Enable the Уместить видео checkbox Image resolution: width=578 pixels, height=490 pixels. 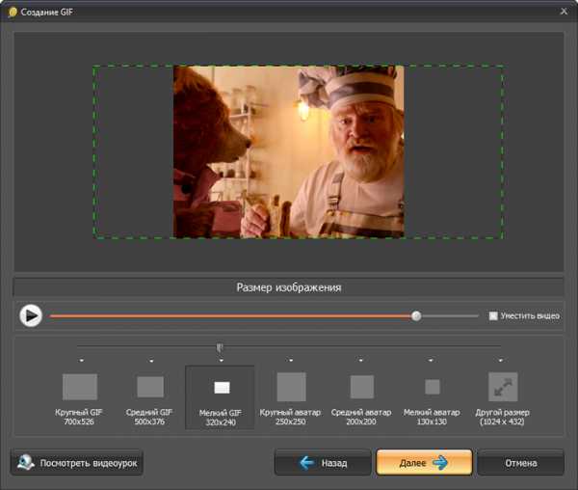click(x=493, y=315)
